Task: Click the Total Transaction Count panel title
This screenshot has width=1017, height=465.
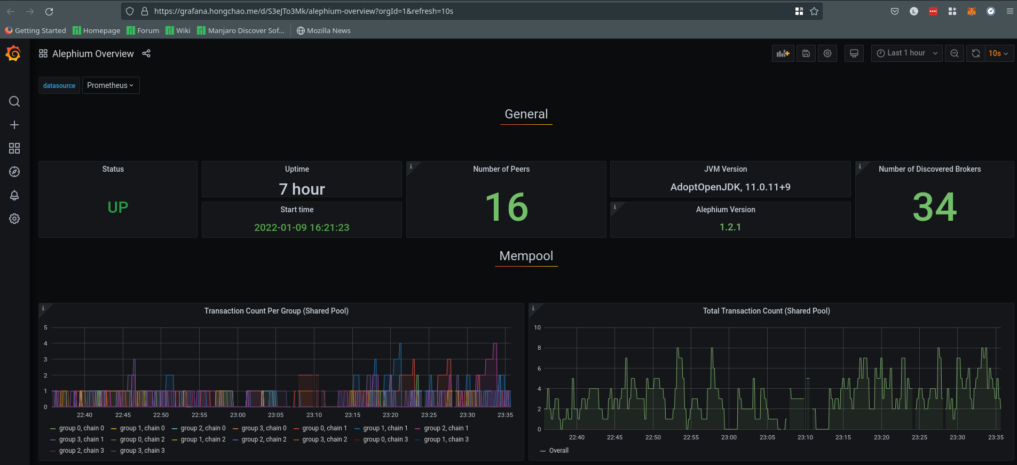Action: click(x=766, y=311)
